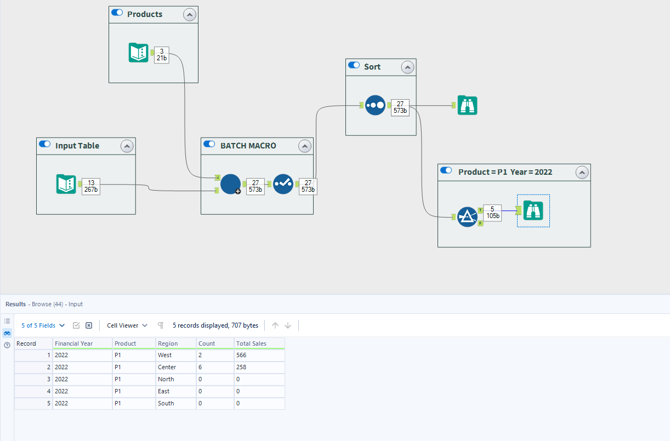Select the Input Data tool in Input Table container
The image size is (670, 441).
(x=66, y=184)
